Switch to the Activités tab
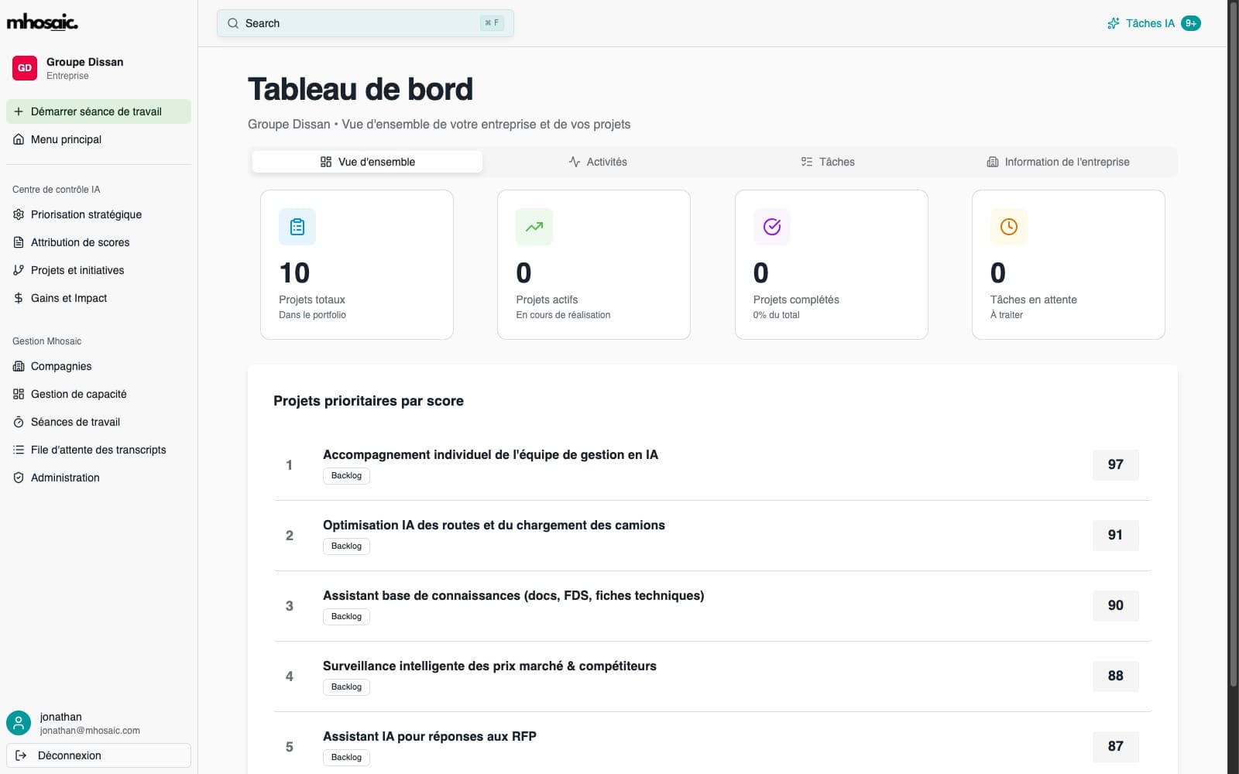Viewport: 1239px width, 774px height. tap(599, 162)
